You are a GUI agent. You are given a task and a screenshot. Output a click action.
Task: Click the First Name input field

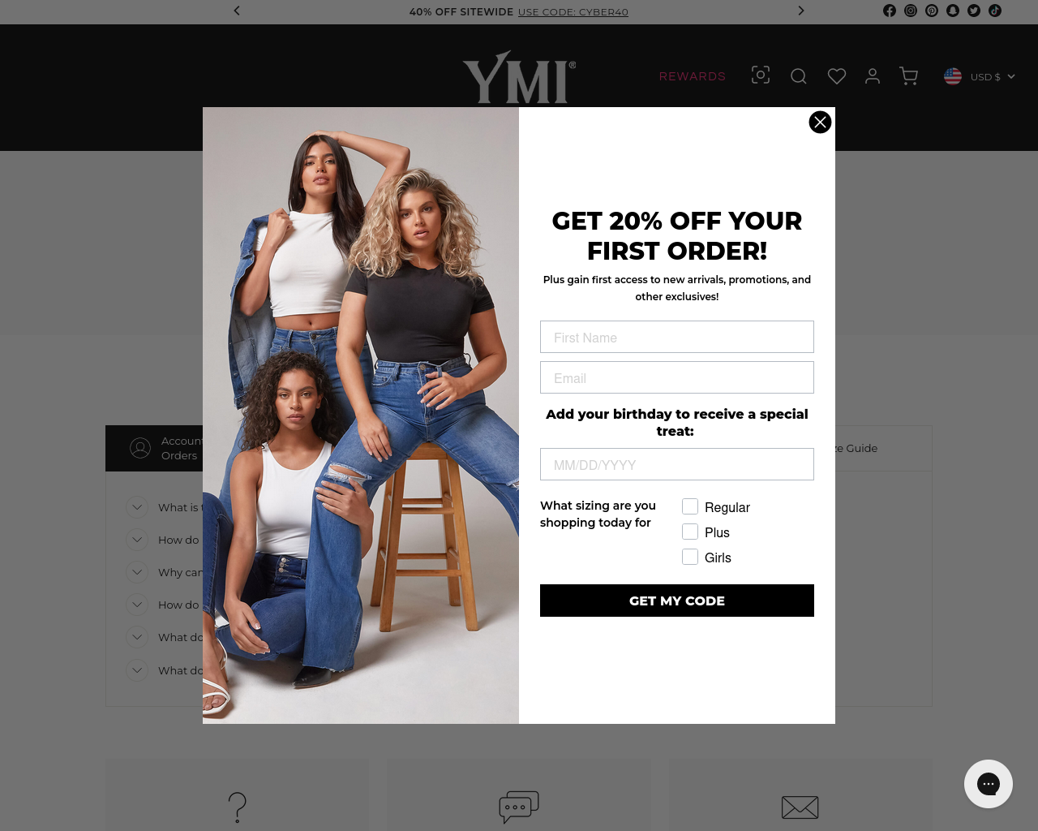(677, 337)
